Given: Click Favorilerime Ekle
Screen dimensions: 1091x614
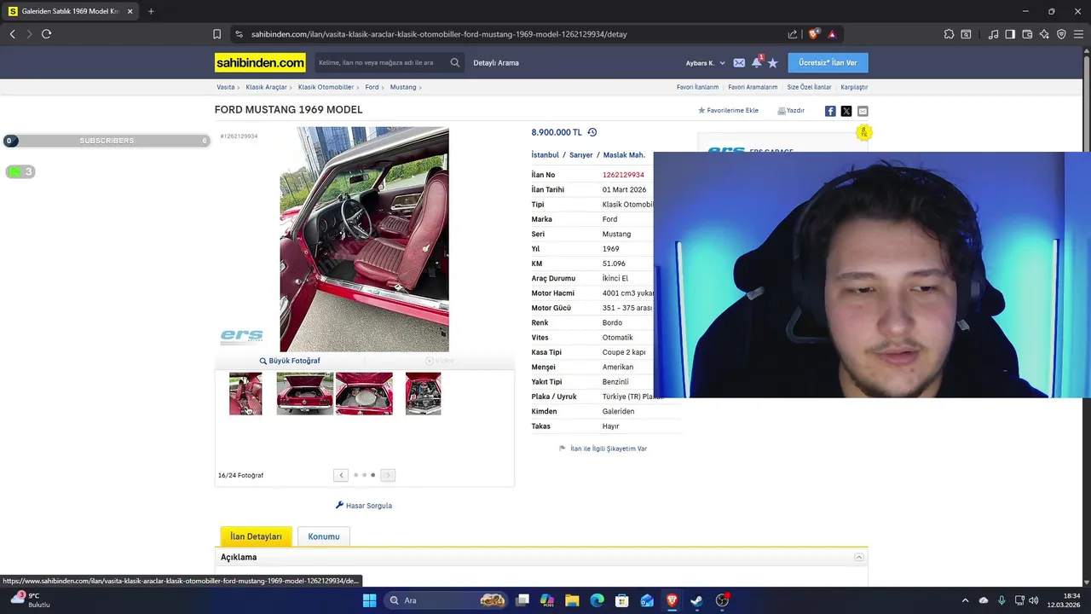Looking at the screenshot, I should pos(728,111).
